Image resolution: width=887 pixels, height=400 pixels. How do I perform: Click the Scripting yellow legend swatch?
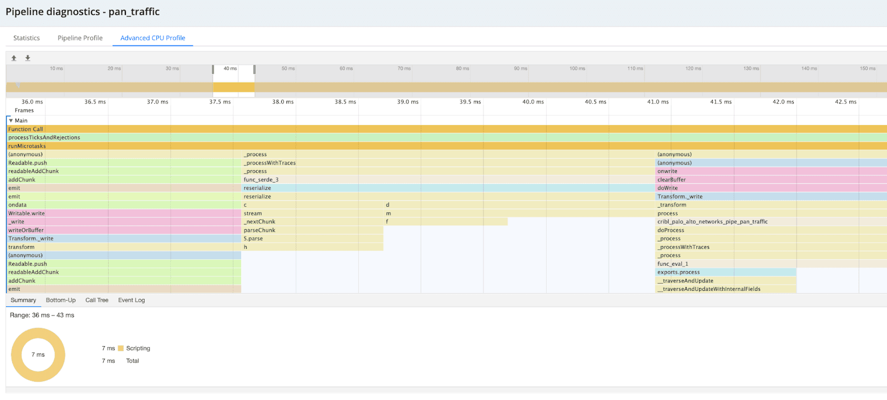click(121, 348)
